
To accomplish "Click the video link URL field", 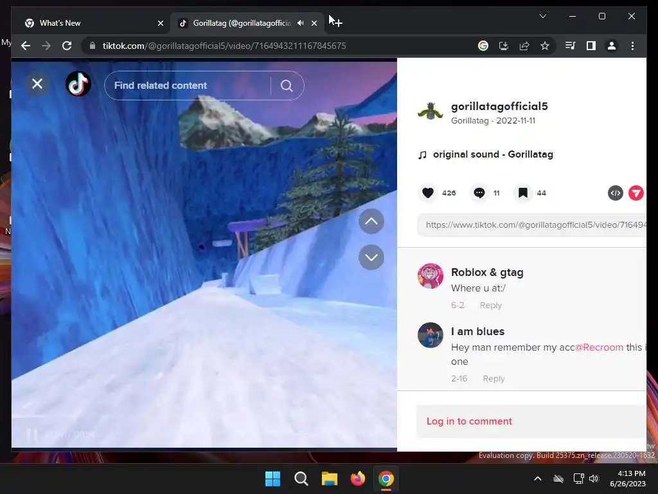I will [x=531, y=224].
